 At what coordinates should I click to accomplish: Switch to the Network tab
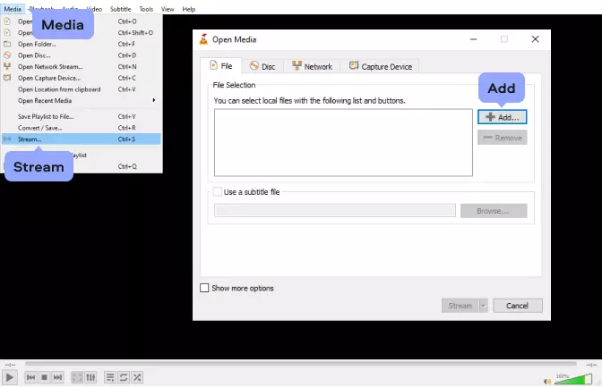pos(312,66)
